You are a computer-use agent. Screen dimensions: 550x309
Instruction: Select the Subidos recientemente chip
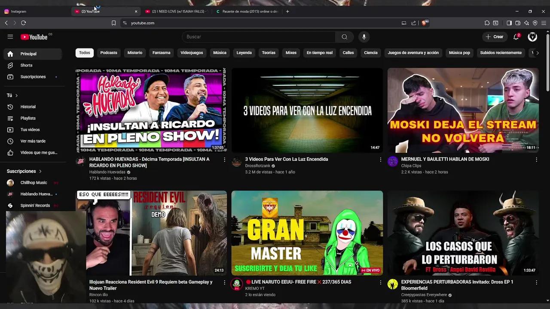[501, 53]
